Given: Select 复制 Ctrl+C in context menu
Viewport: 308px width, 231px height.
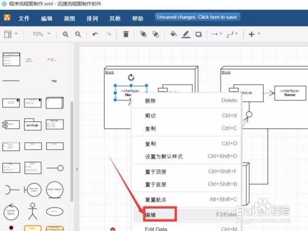Looking at the screenshot, I should click(187, 129).
